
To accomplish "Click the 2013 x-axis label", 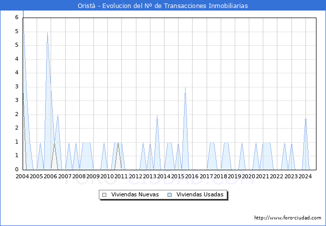I will point(149,176).
